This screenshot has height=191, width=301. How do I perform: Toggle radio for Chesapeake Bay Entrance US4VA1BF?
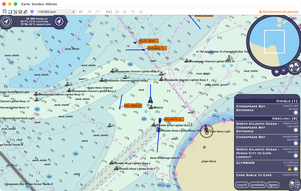click(296, 113)
